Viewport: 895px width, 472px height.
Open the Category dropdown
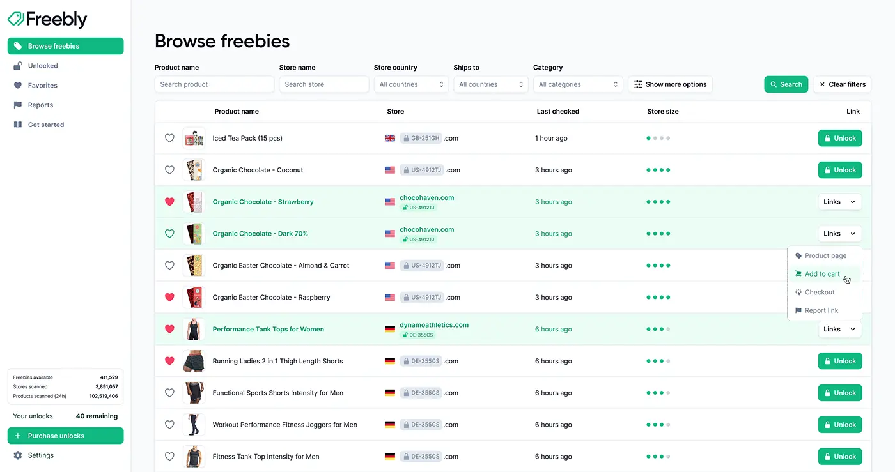pyautogui.click(x=578, y=84)
